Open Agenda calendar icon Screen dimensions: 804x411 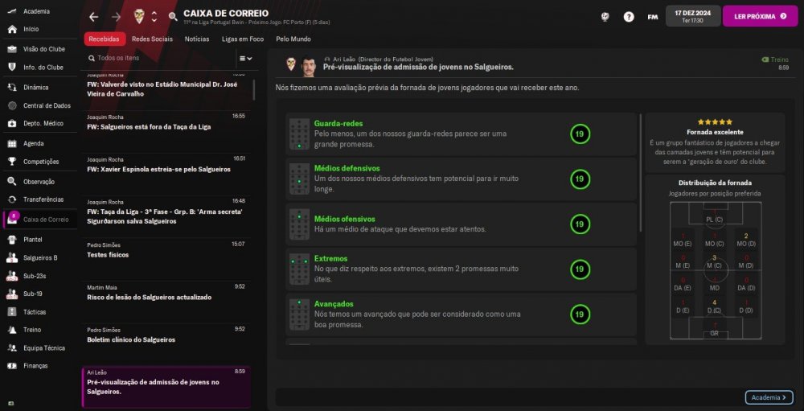point(13,144)
